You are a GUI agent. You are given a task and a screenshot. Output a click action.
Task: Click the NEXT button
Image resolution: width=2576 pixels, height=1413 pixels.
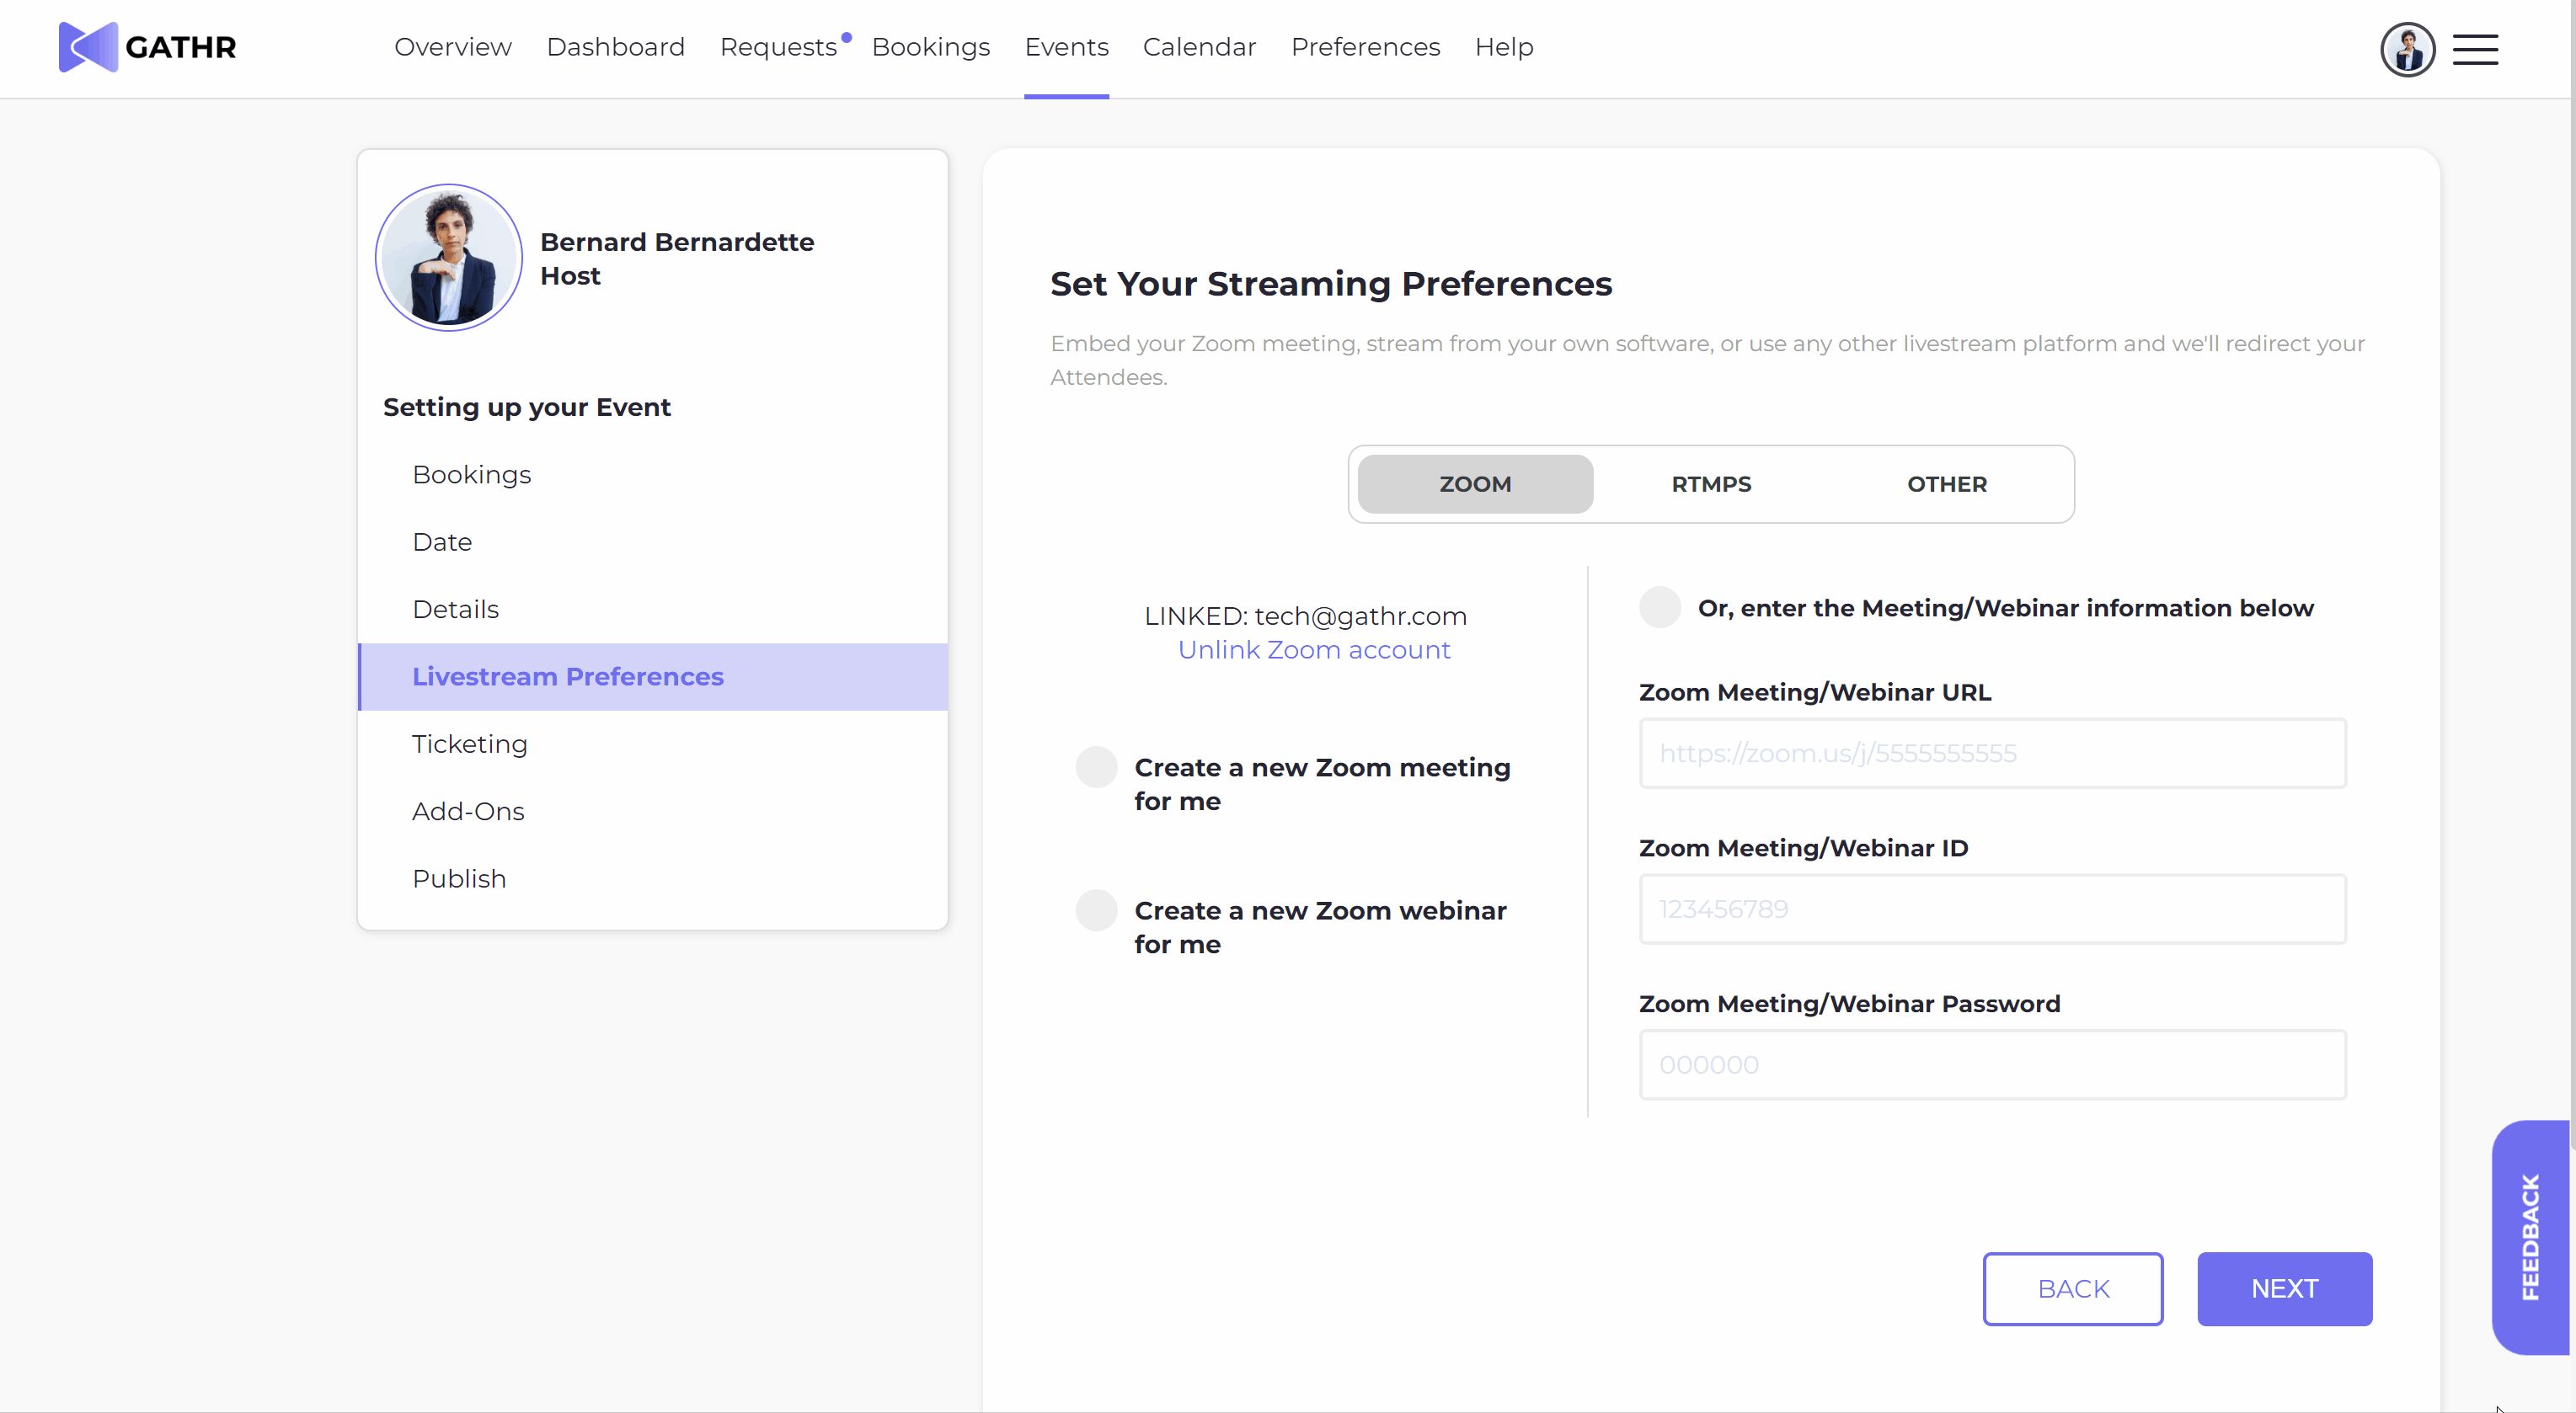coord(2284,1289)
